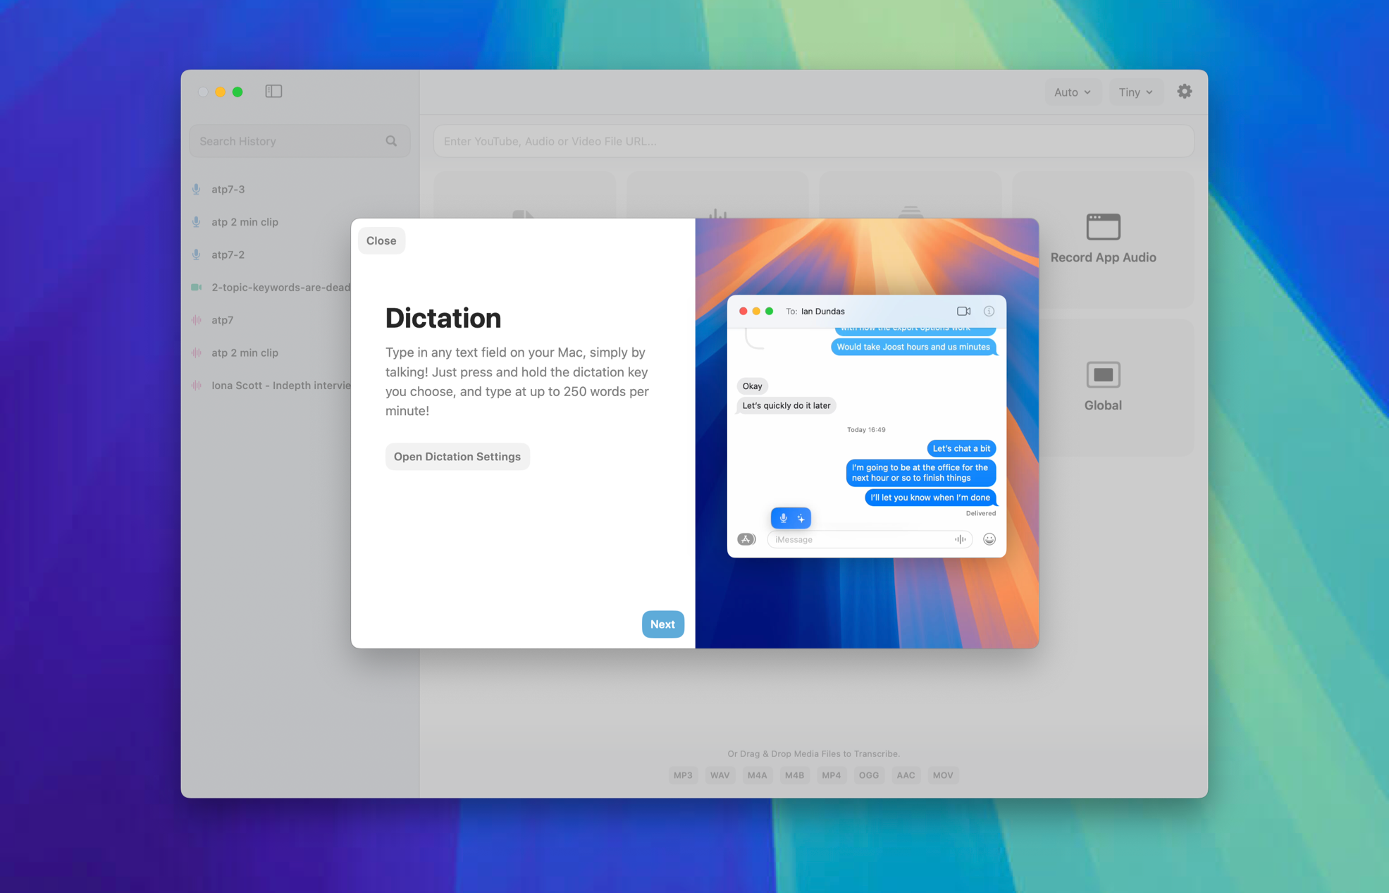Click the video camera icon in Messages preview
1389x893 pixels.
click(963, 311)
